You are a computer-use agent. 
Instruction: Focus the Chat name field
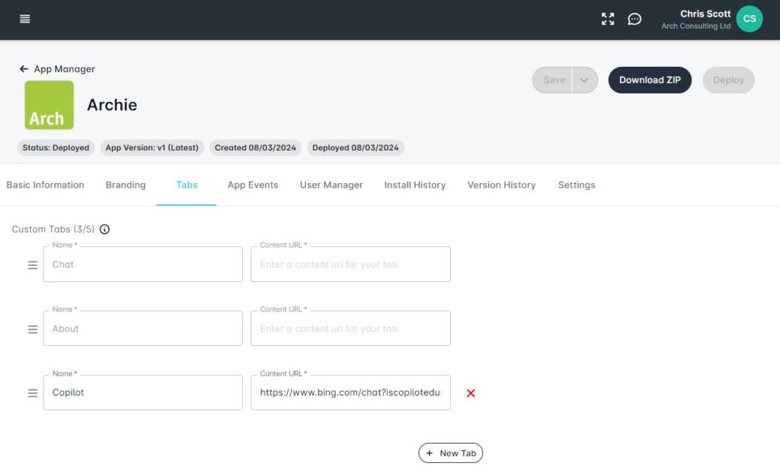142,265
